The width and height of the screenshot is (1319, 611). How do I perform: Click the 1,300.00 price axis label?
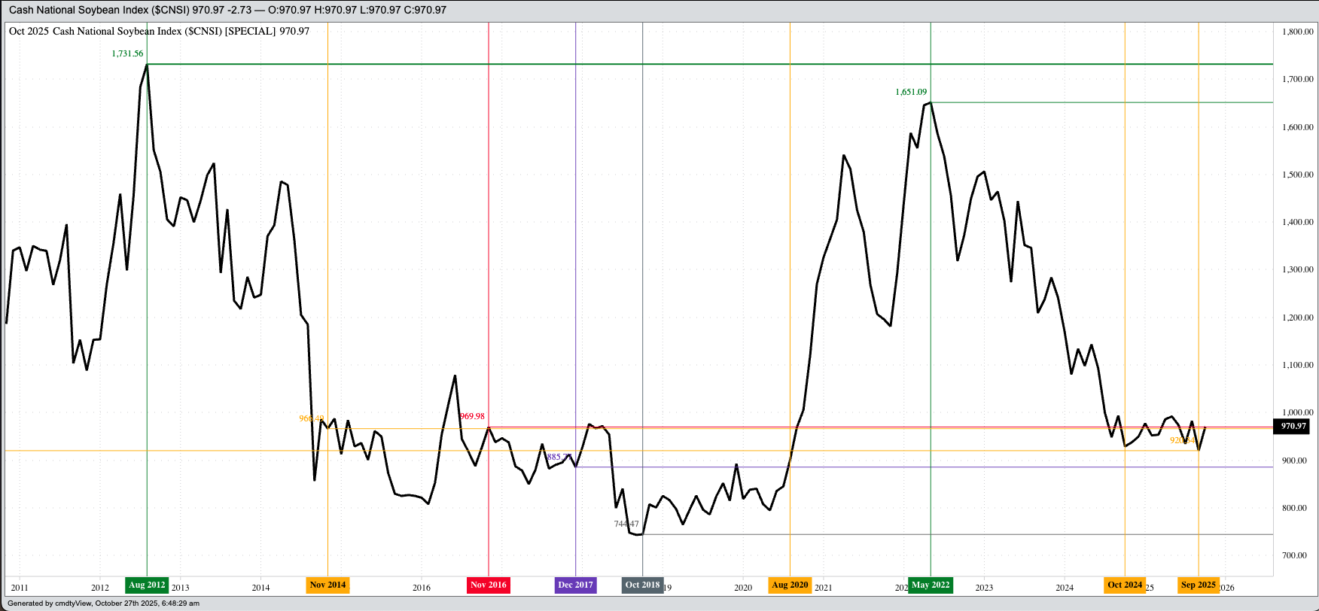coord(1297,269)
